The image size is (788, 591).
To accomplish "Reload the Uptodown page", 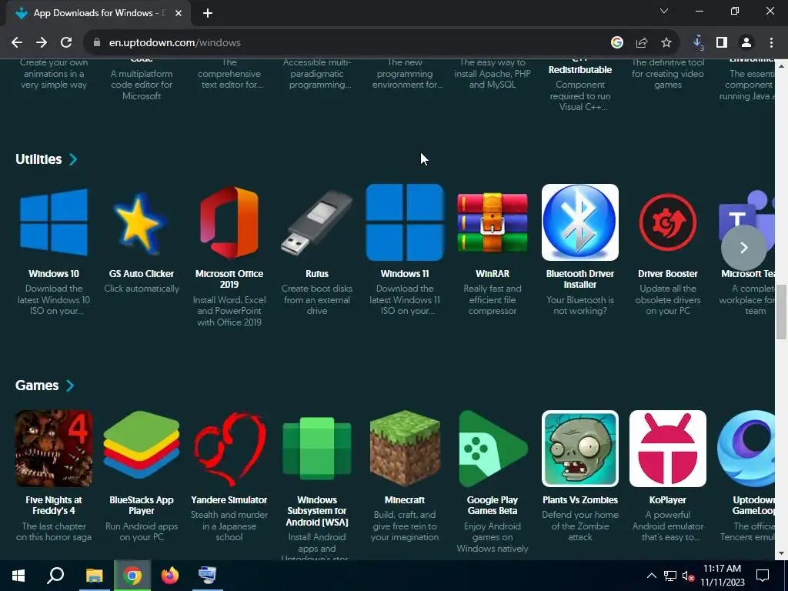I will [x=66, y=43].
